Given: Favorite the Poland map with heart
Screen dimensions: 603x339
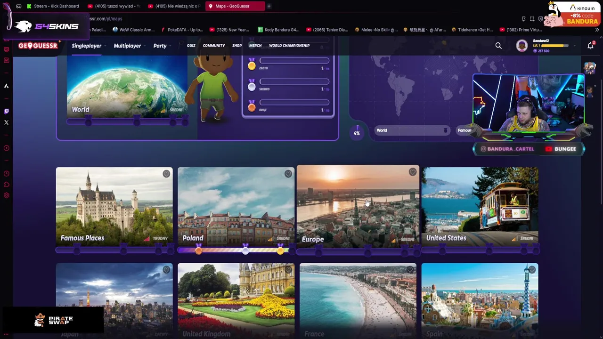Looking at the screenshot, I should (288, 174).
